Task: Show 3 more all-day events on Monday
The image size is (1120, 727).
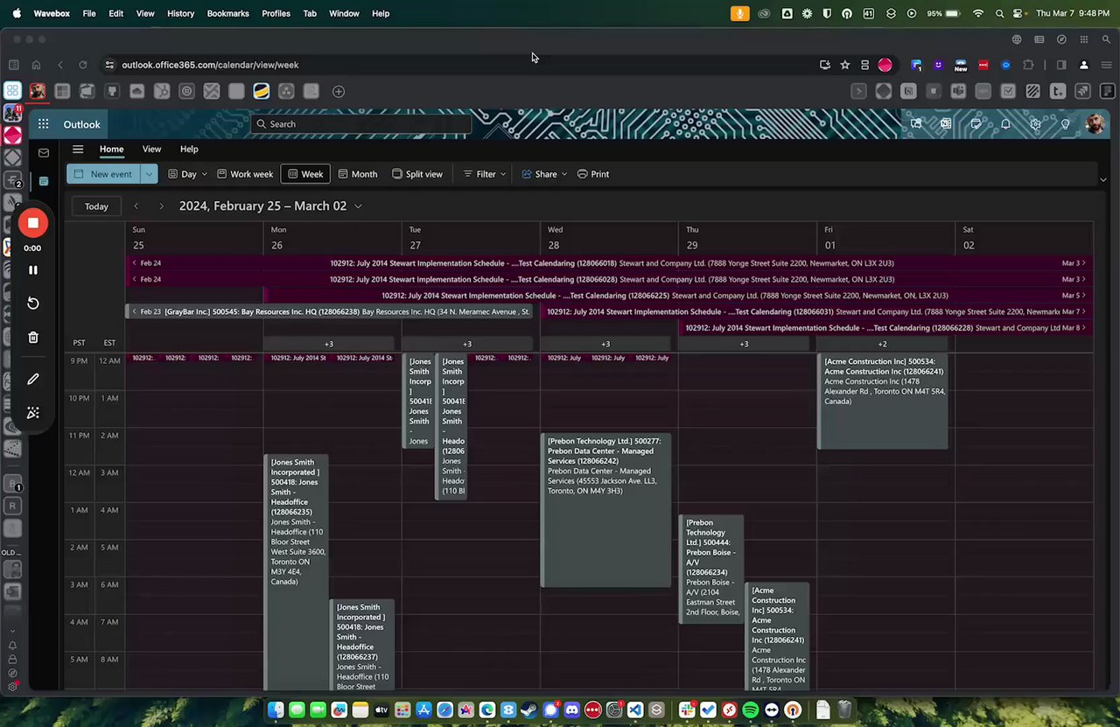Action: 329,344
